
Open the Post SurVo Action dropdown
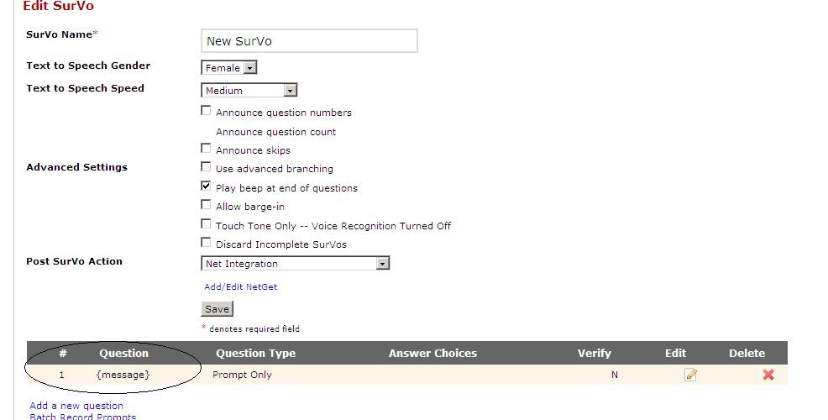coord(296,264)
